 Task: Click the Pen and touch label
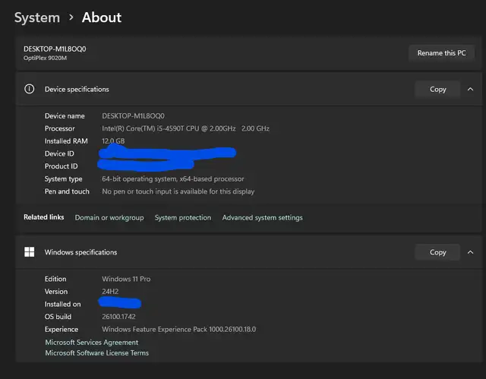pyautogui.click(x=67, y=191)
